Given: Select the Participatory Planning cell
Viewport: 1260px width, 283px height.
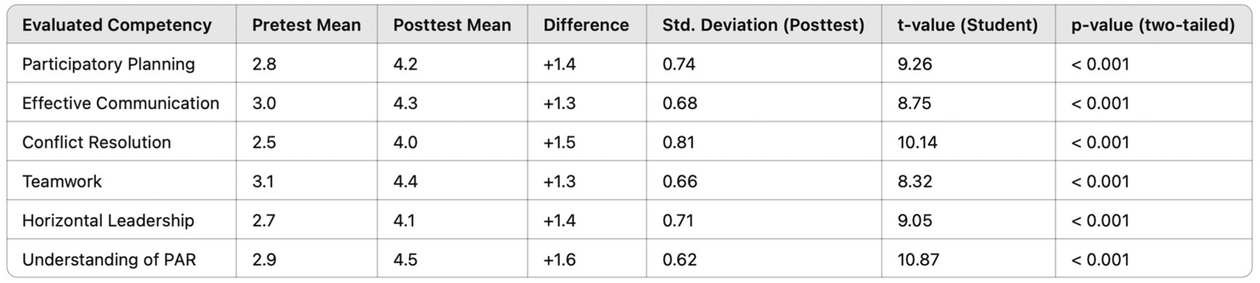Looking at the screenshot, I should [108, 64].
